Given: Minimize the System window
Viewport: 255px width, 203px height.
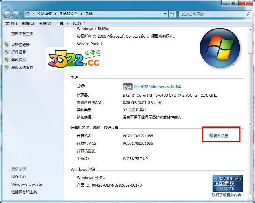Looking at the screenshot, I should tap(226, 3).
